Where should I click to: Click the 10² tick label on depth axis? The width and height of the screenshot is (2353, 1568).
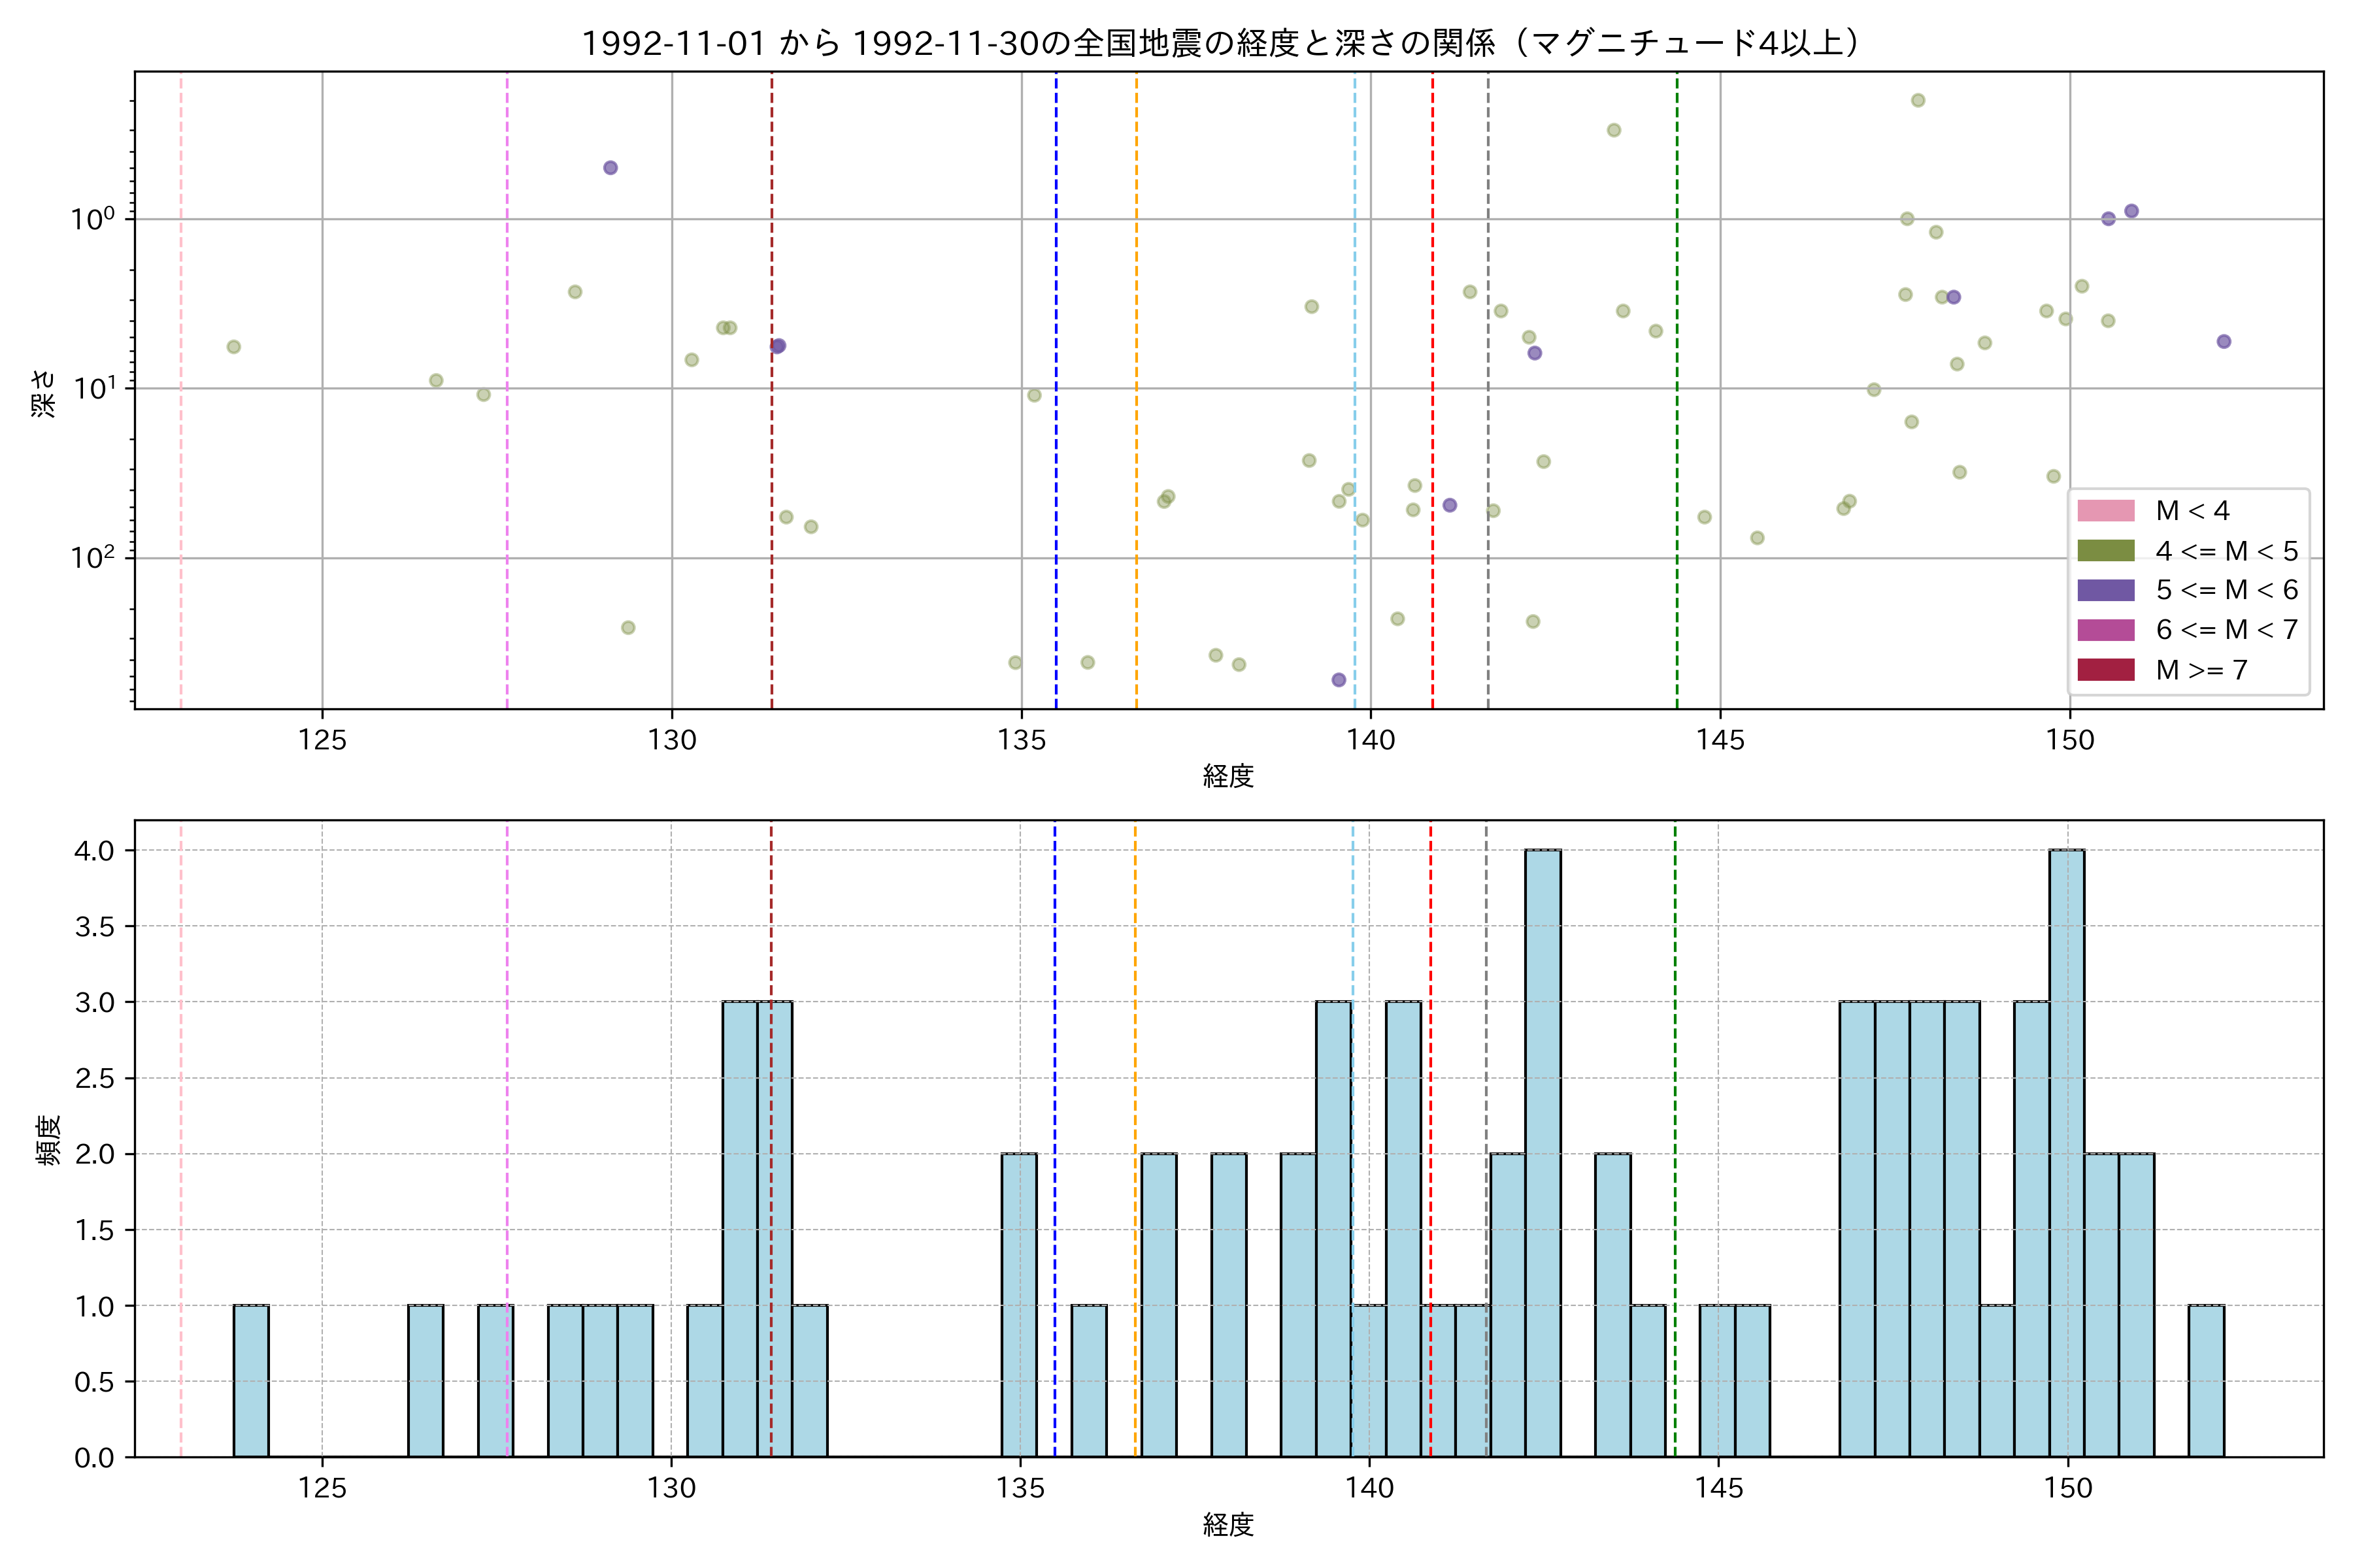[x=93, y=557]
